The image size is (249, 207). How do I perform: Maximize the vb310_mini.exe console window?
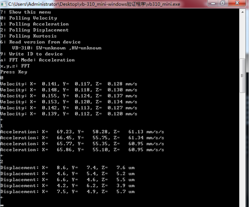pyautogui.click(x=223, y=3)
